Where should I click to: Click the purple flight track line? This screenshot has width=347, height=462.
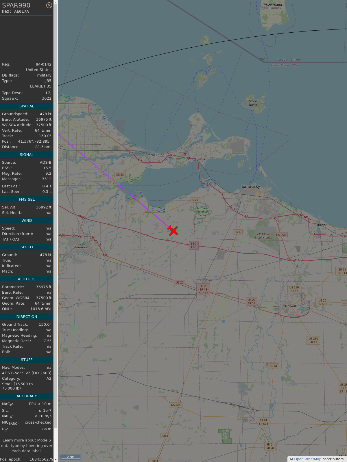click(116, 181)
